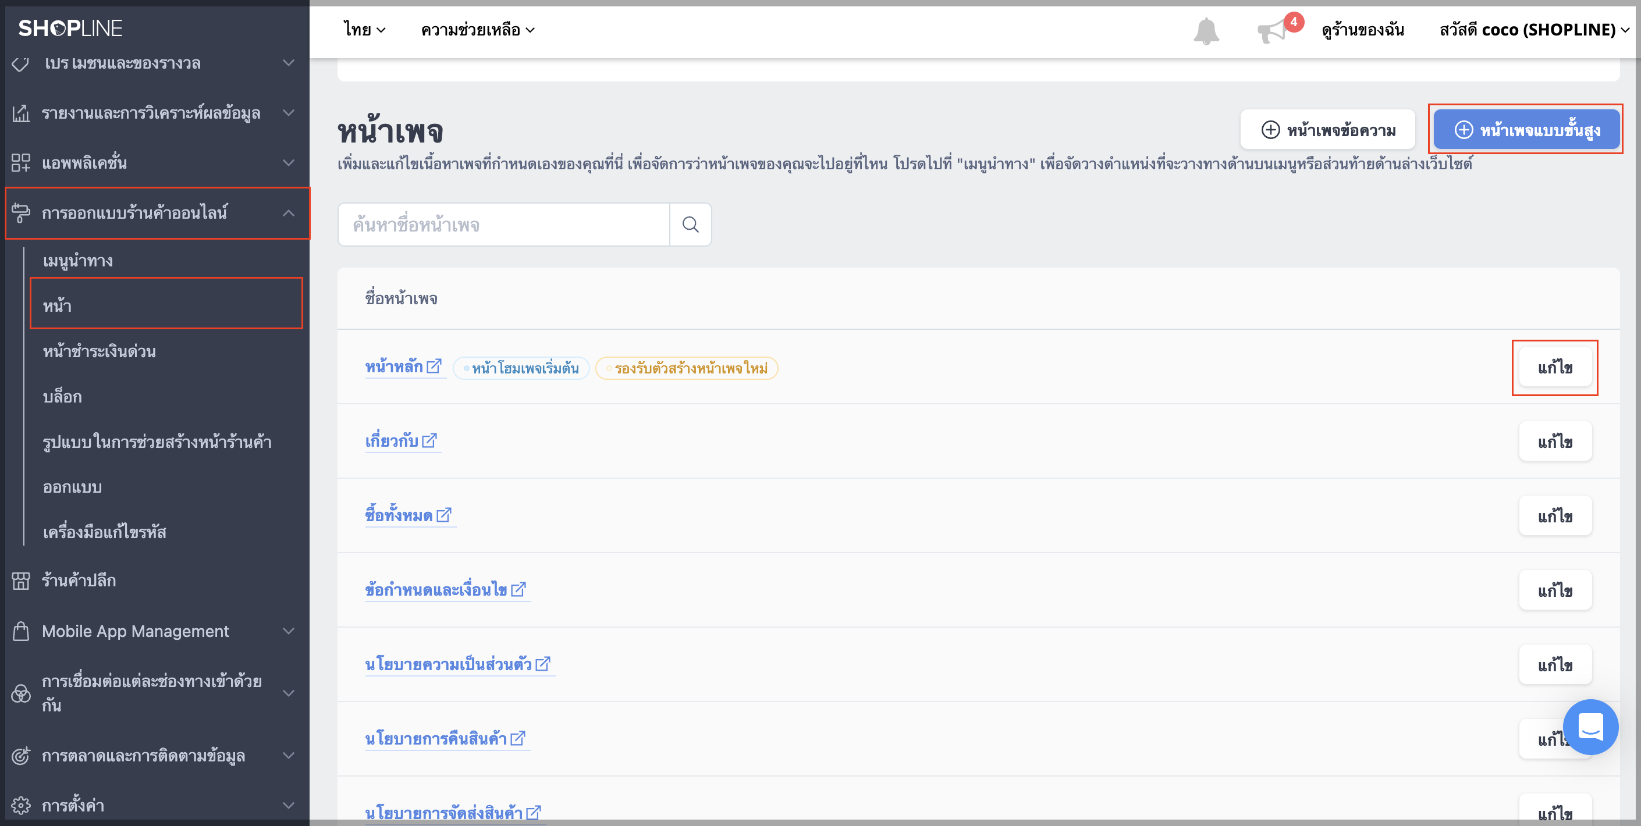The width and height of the screenshot is (1641, 826).
Task: Click the รองรับตัวสร้างหน้าเพจใหม่ tag
Action: 687,368
